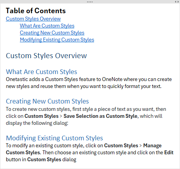Click the Creating New Custom Styles heading

click(47, 101)
